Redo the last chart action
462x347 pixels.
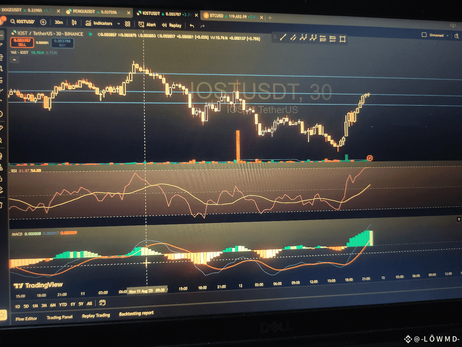click(x=202, y=26)
